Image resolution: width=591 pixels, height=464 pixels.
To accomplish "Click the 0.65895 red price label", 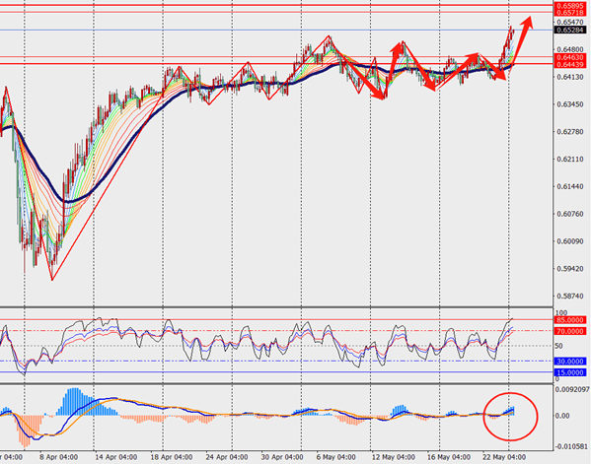I will pos(569,6).
